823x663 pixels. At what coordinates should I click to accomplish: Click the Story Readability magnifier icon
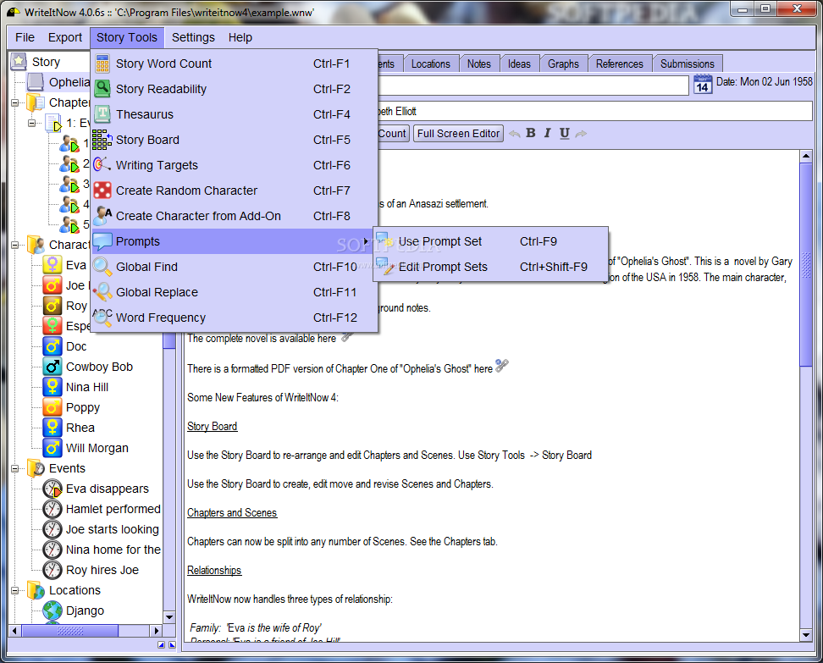click(102, 89)
